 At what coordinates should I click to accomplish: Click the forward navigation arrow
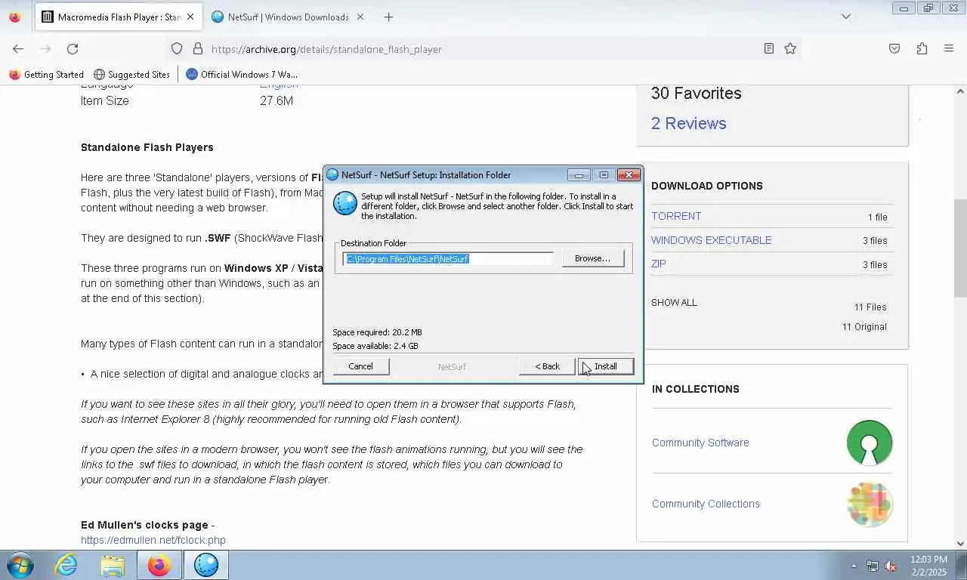click(45, 48)
